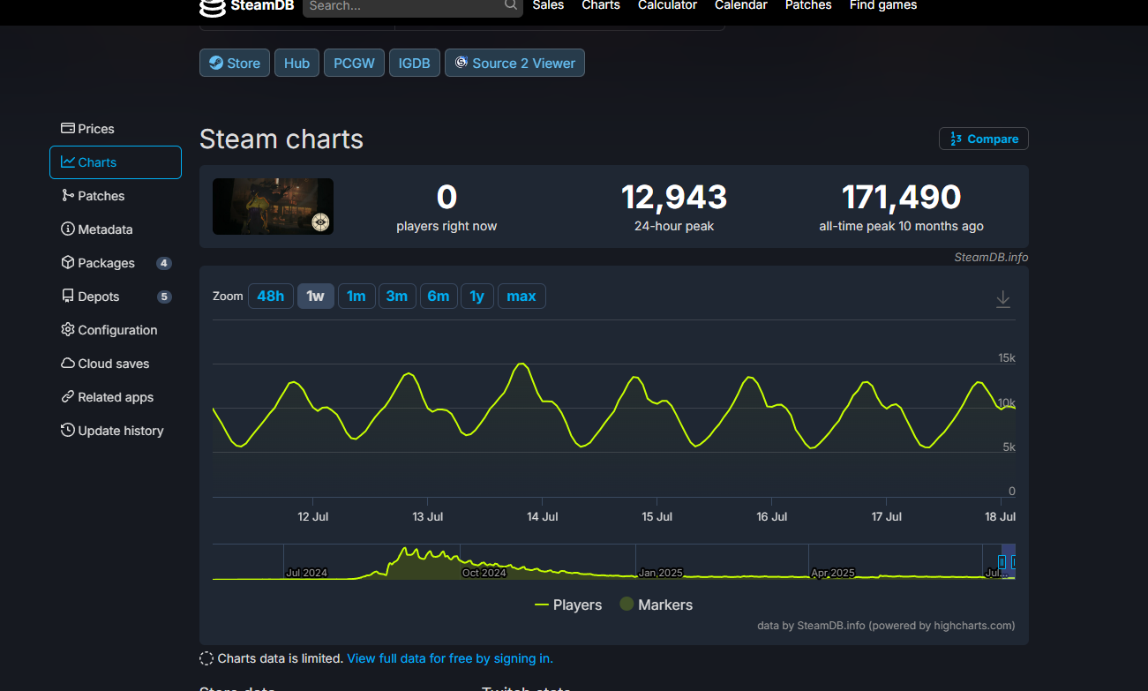The image size is (1148, 691).
Task: Open the Patches sidebar section
Action: pos(116,196)
